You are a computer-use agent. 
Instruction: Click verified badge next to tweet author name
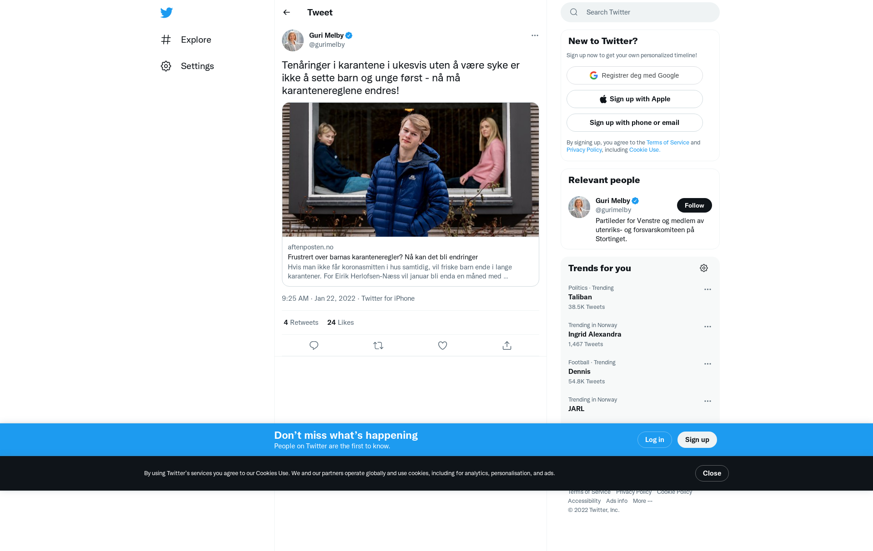pyautogui.click(x=349, y=35)
